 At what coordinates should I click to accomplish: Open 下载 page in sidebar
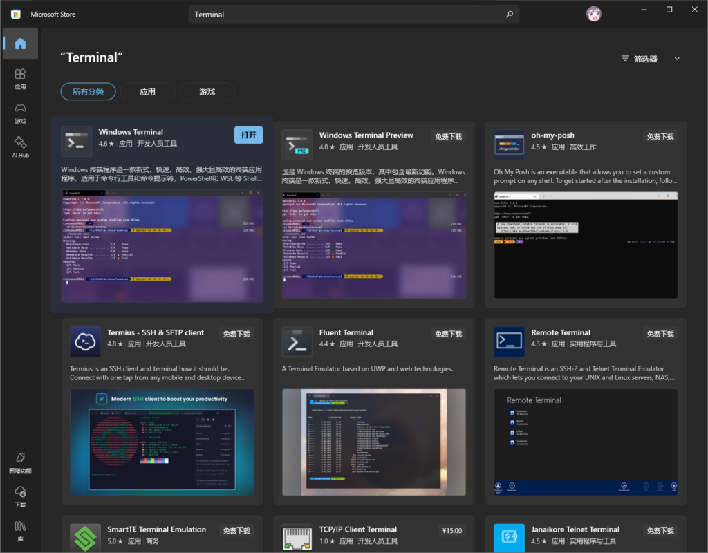[x=20, y=496]
